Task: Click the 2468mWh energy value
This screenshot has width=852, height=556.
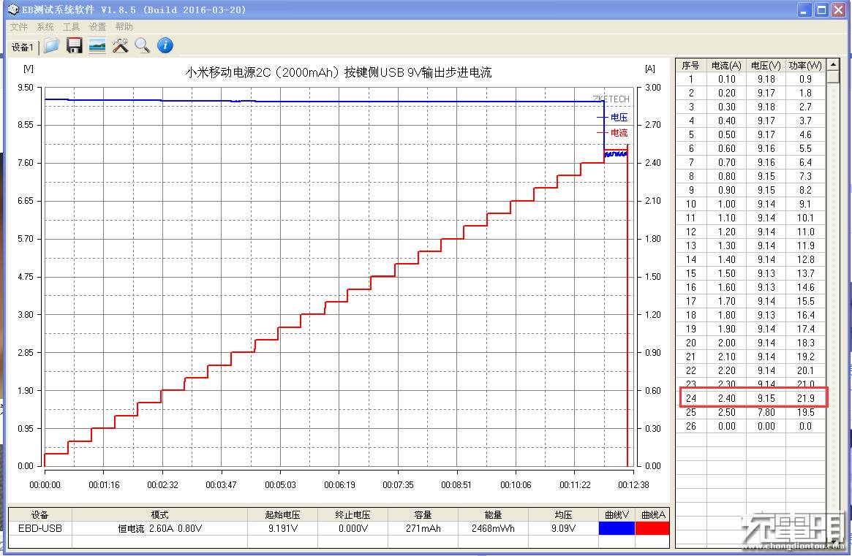Action: point(493,528)
